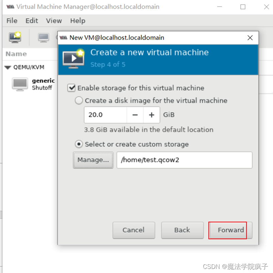This screenshot has height=273, width=273.
Task: Click the /home/test.qcow2 storage path field
Action: (184, 160)
